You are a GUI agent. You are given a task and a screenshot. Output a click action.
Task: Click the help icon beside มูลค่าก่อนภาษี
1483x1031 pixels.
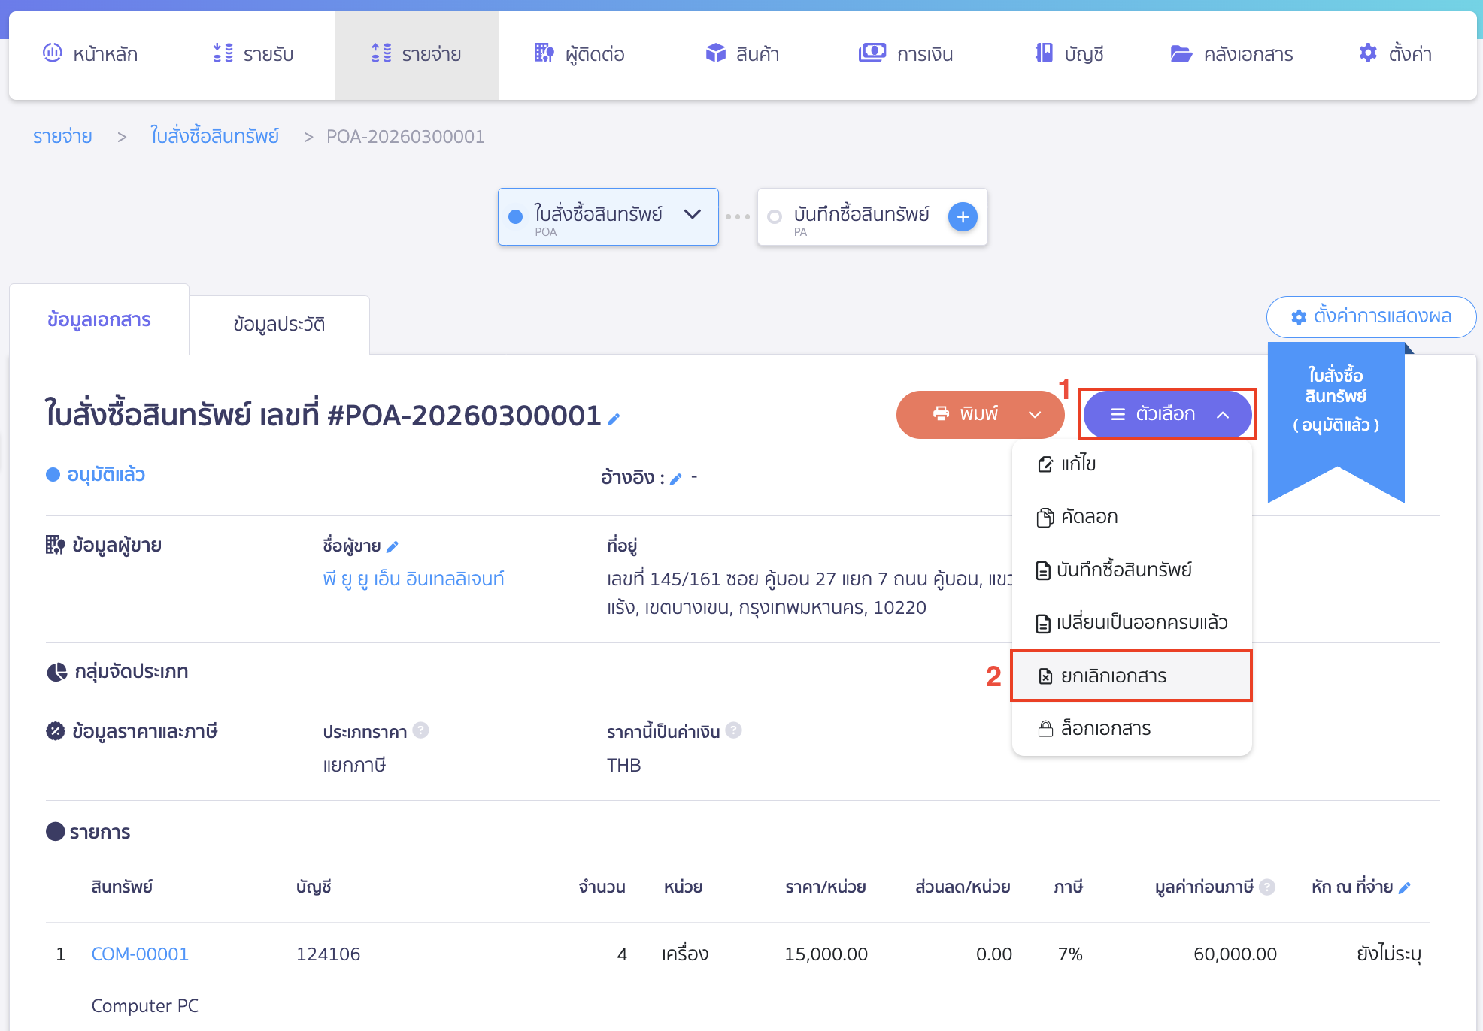pyautogui.click(x=1267, y=887)
